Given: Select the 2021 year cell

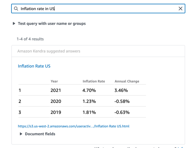Looking at the screenshot, I should click(56, 90).
